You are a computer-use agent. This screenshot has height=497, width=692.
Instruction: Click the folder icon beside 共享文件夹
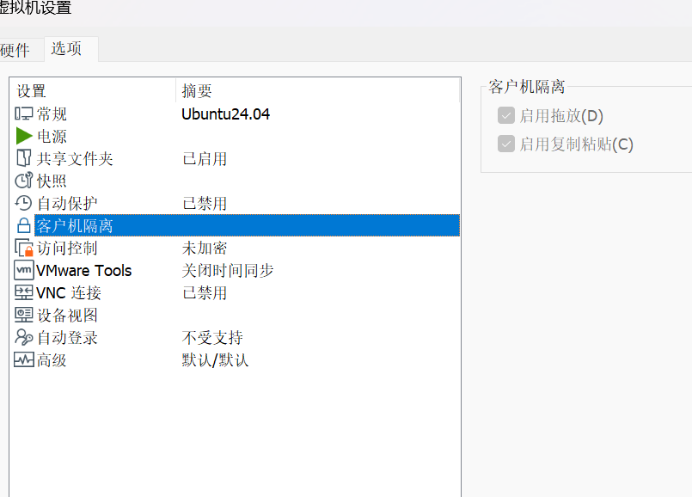point(24,158)
